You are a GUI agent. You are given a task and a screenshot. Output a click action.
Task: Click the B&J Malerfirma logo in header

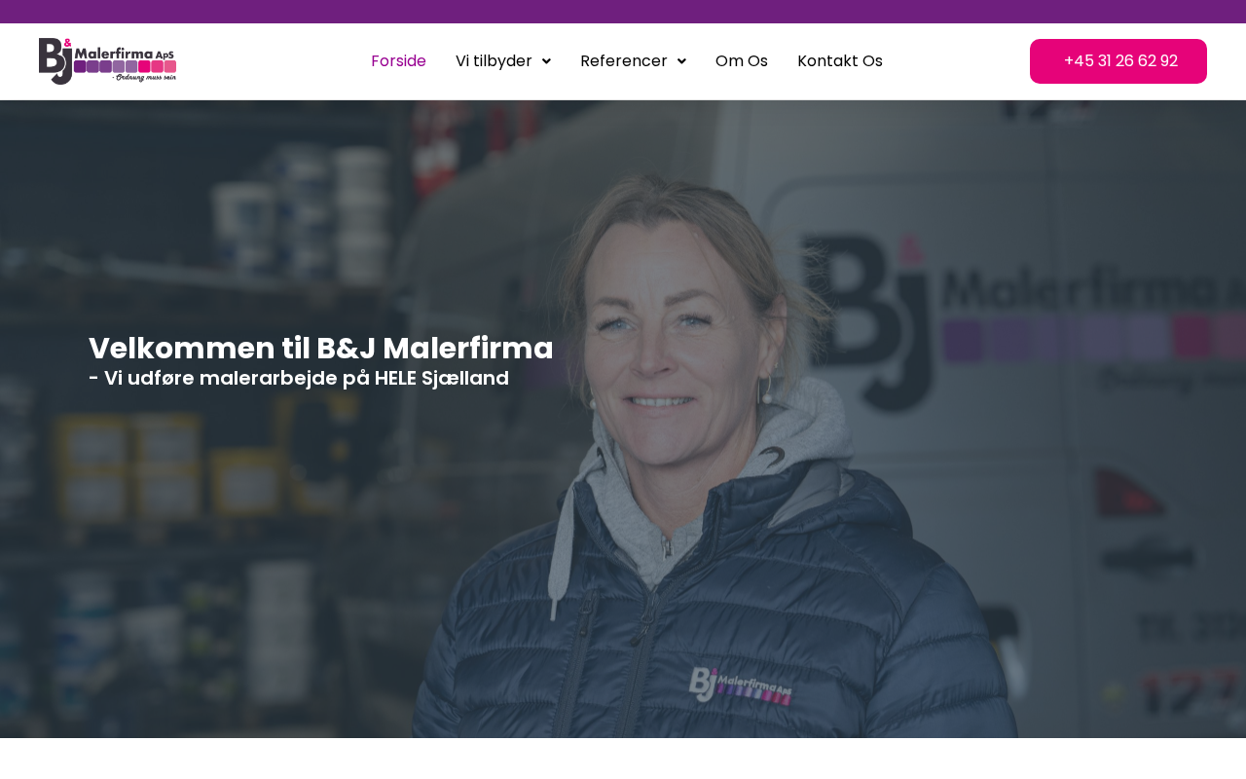pos(107,61)
